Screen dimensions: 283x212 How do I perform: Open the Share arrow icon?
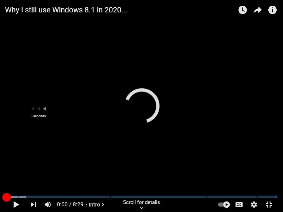(257, 10)
